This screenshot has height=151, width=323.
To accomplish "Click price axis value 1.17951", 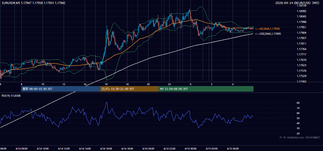I will tap(301, 27).
